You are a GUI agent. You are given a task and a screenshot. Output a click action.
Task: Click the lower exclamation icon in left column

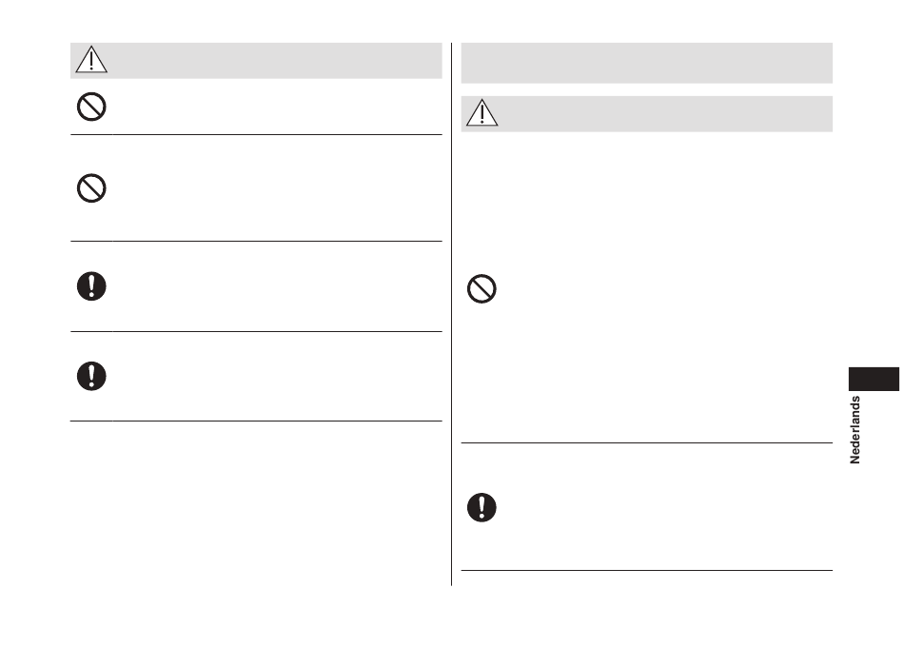[x=91, y=376]
